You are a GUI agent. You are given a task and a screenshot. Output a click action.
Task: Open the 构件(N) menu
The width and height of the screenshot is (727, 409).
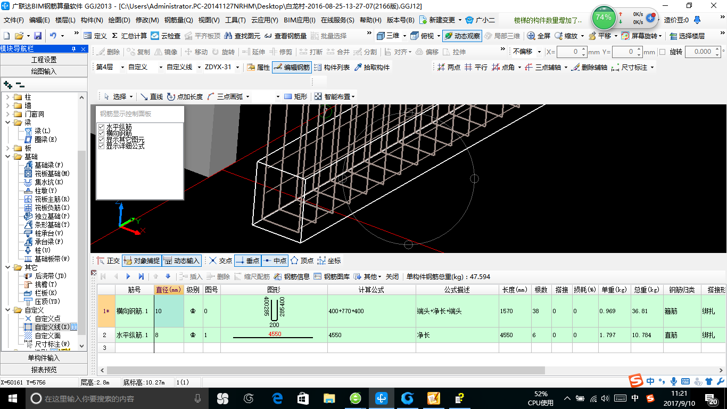click(x=92, y=20)
